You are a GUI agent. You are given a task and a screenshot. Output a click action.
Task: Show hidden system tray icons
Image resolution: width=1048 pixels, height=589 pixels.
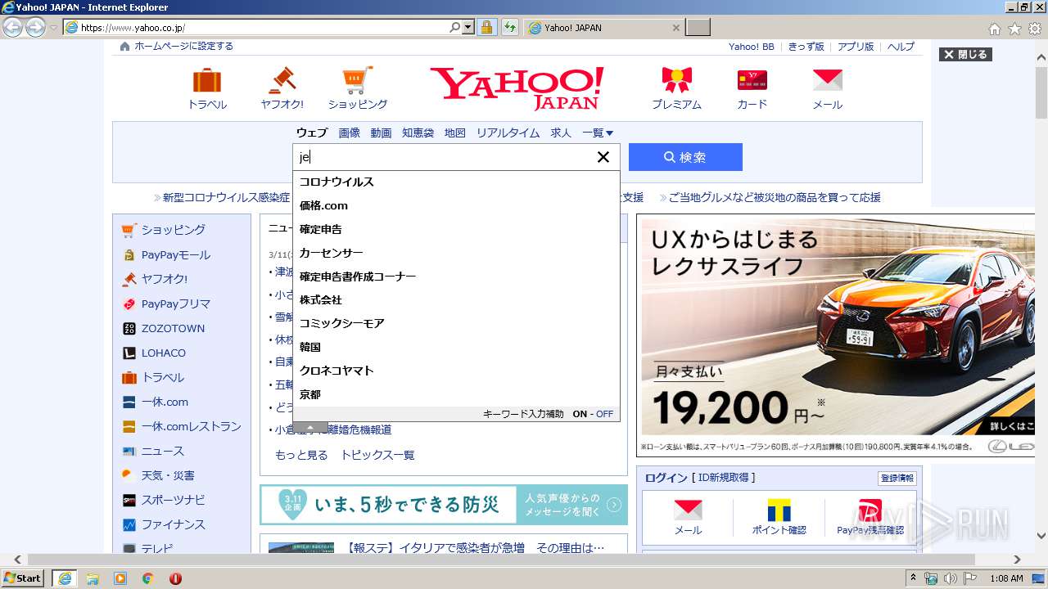[913, 578]
